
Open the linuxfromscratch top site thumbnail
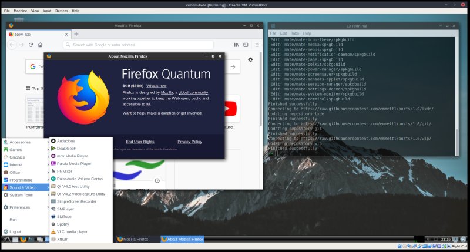click(35, 109)
